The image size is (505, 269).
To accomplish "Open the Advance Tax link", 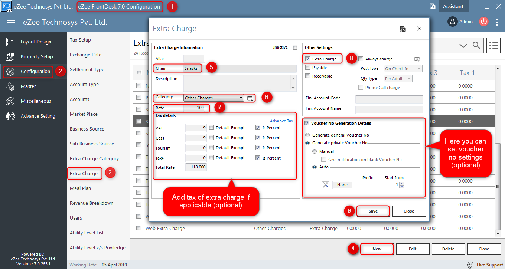I will (x=281, y=121).
